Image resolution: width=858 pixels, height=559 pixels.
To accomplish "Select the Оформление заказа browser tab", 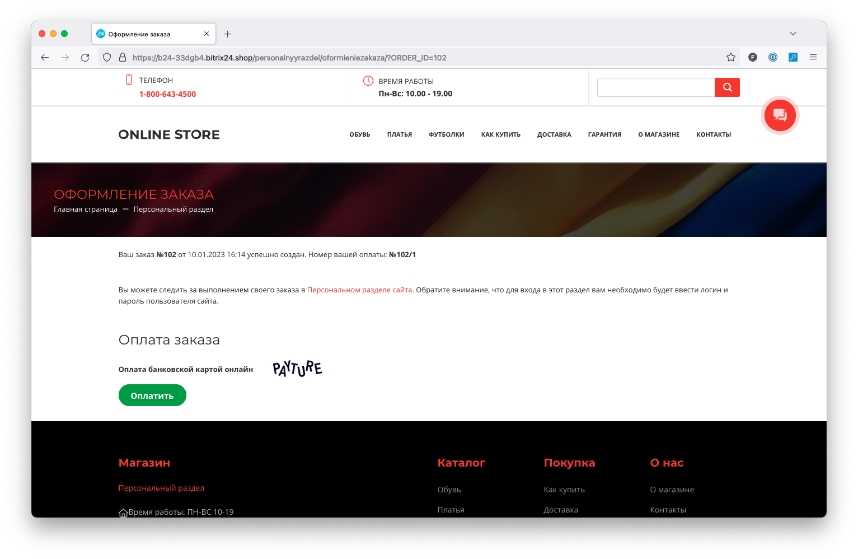I will 153,34.
